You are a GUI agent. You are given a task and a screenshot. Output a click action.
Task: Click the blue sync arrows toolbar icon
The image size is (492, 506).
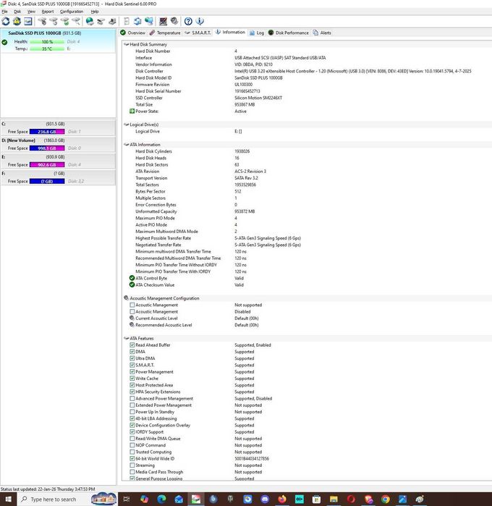[137, 21]
